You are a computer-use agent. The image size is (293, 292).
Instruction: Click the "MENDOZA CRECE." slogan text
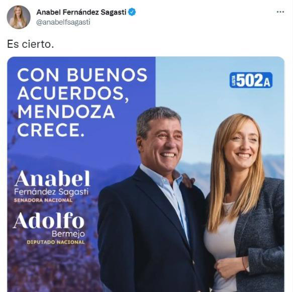66,121
